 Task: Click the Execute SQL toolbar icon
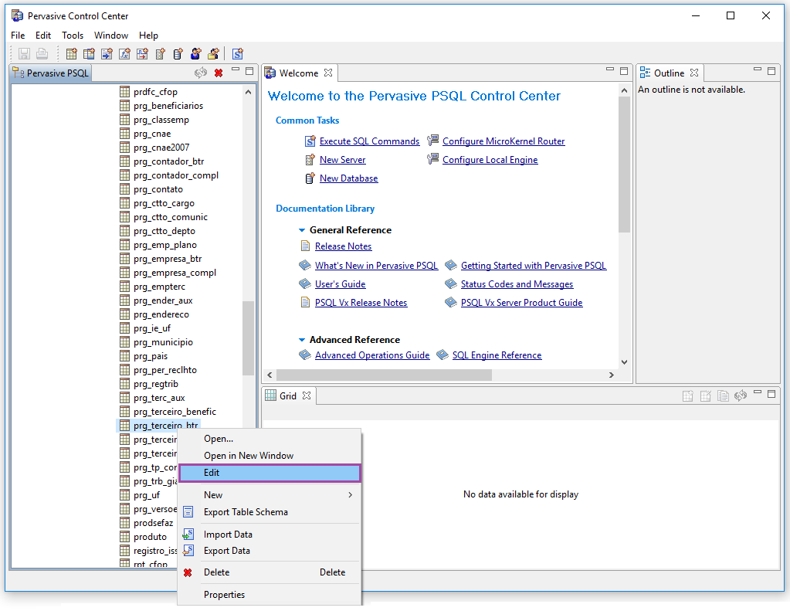(x=238, y=54)
